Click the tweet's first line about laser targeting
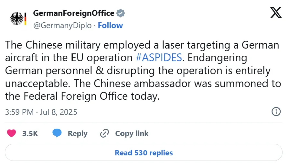The image size is (289, 168). [x=142, y=45]
